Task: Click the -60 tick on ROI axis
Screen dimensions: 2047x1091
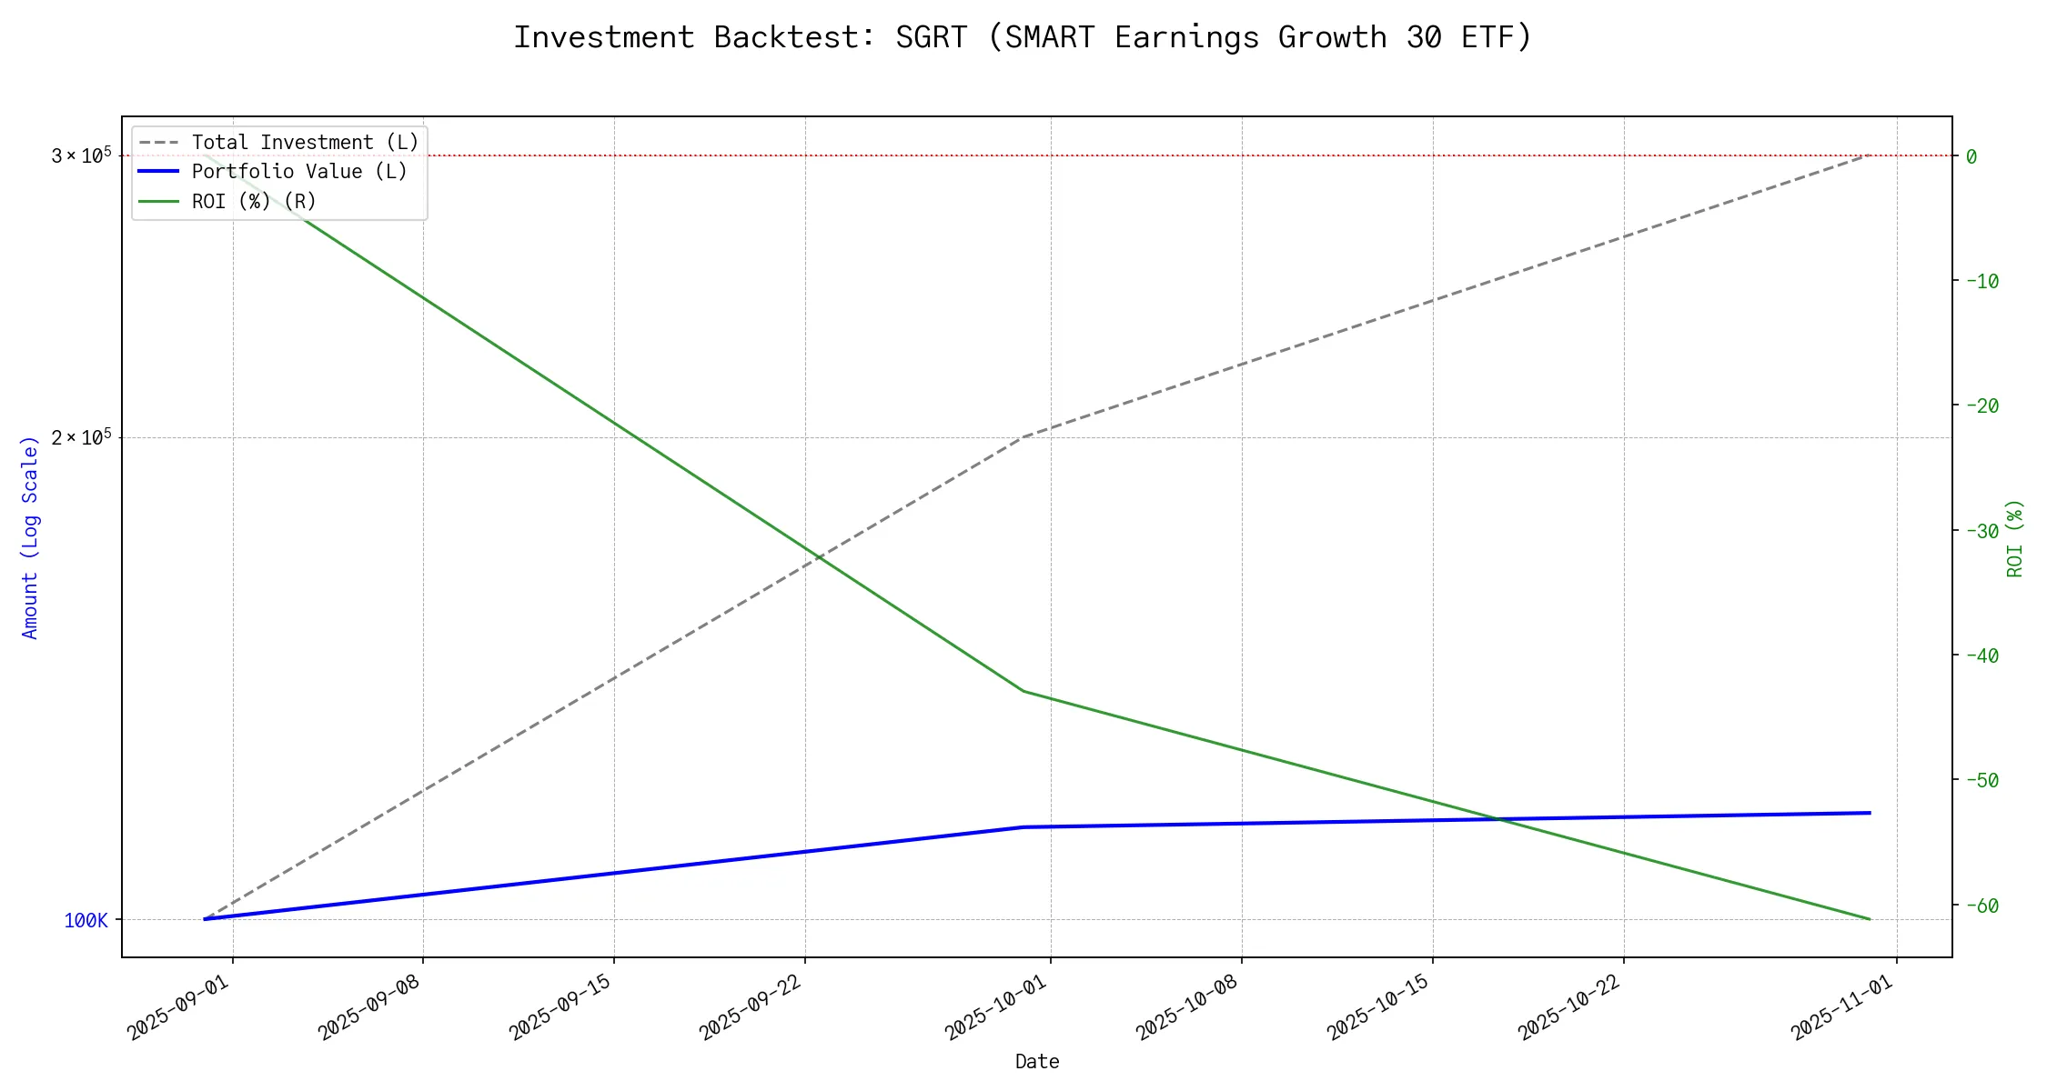Action: click(1982, 906)
